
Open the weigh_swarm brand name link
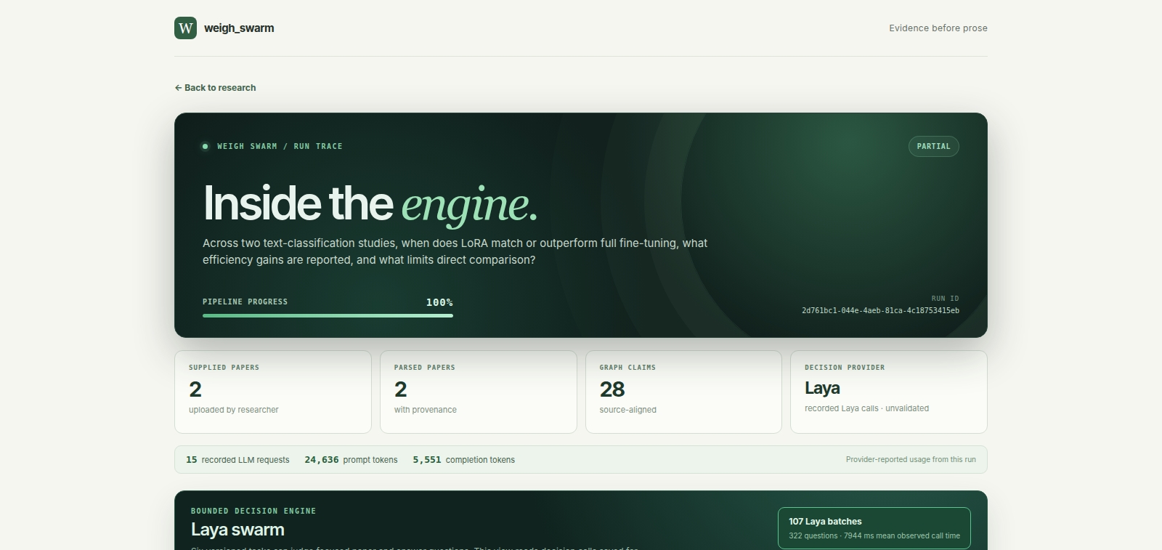pyautogui.click(x=239, y=28)
